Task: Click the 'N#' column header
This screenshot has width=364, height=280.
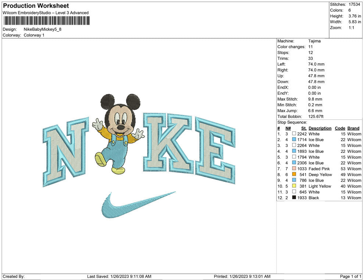Action: pos(288,128)
